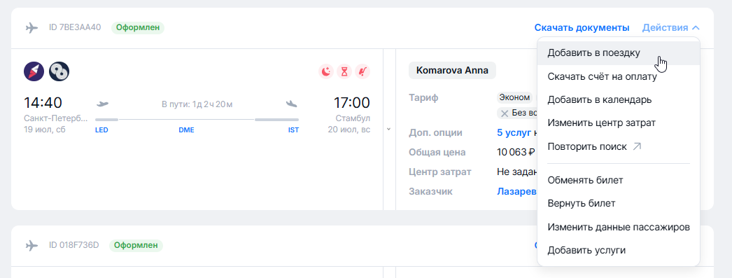Select 'Добавить услуги' menu item
Screen dimensions: 732x278
619,251
